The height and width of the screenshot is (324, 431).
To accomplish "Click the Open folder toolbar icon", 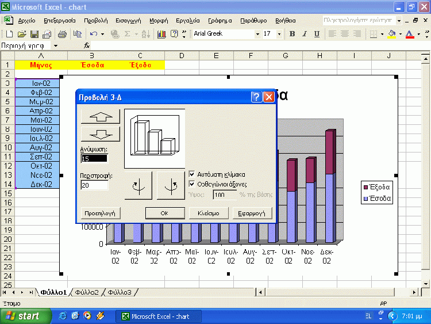I will tap(22, 34).
